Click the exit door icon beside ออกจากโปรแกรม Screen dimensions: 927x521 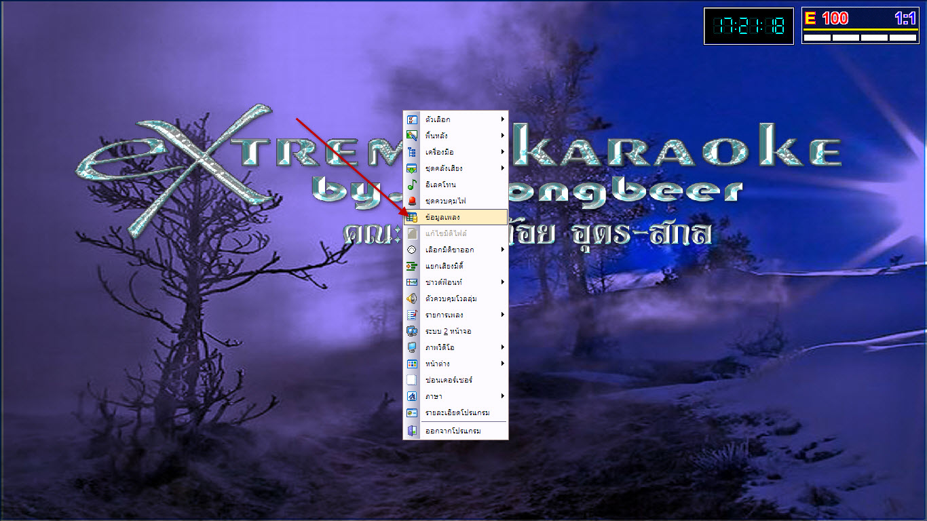(412, 431)
